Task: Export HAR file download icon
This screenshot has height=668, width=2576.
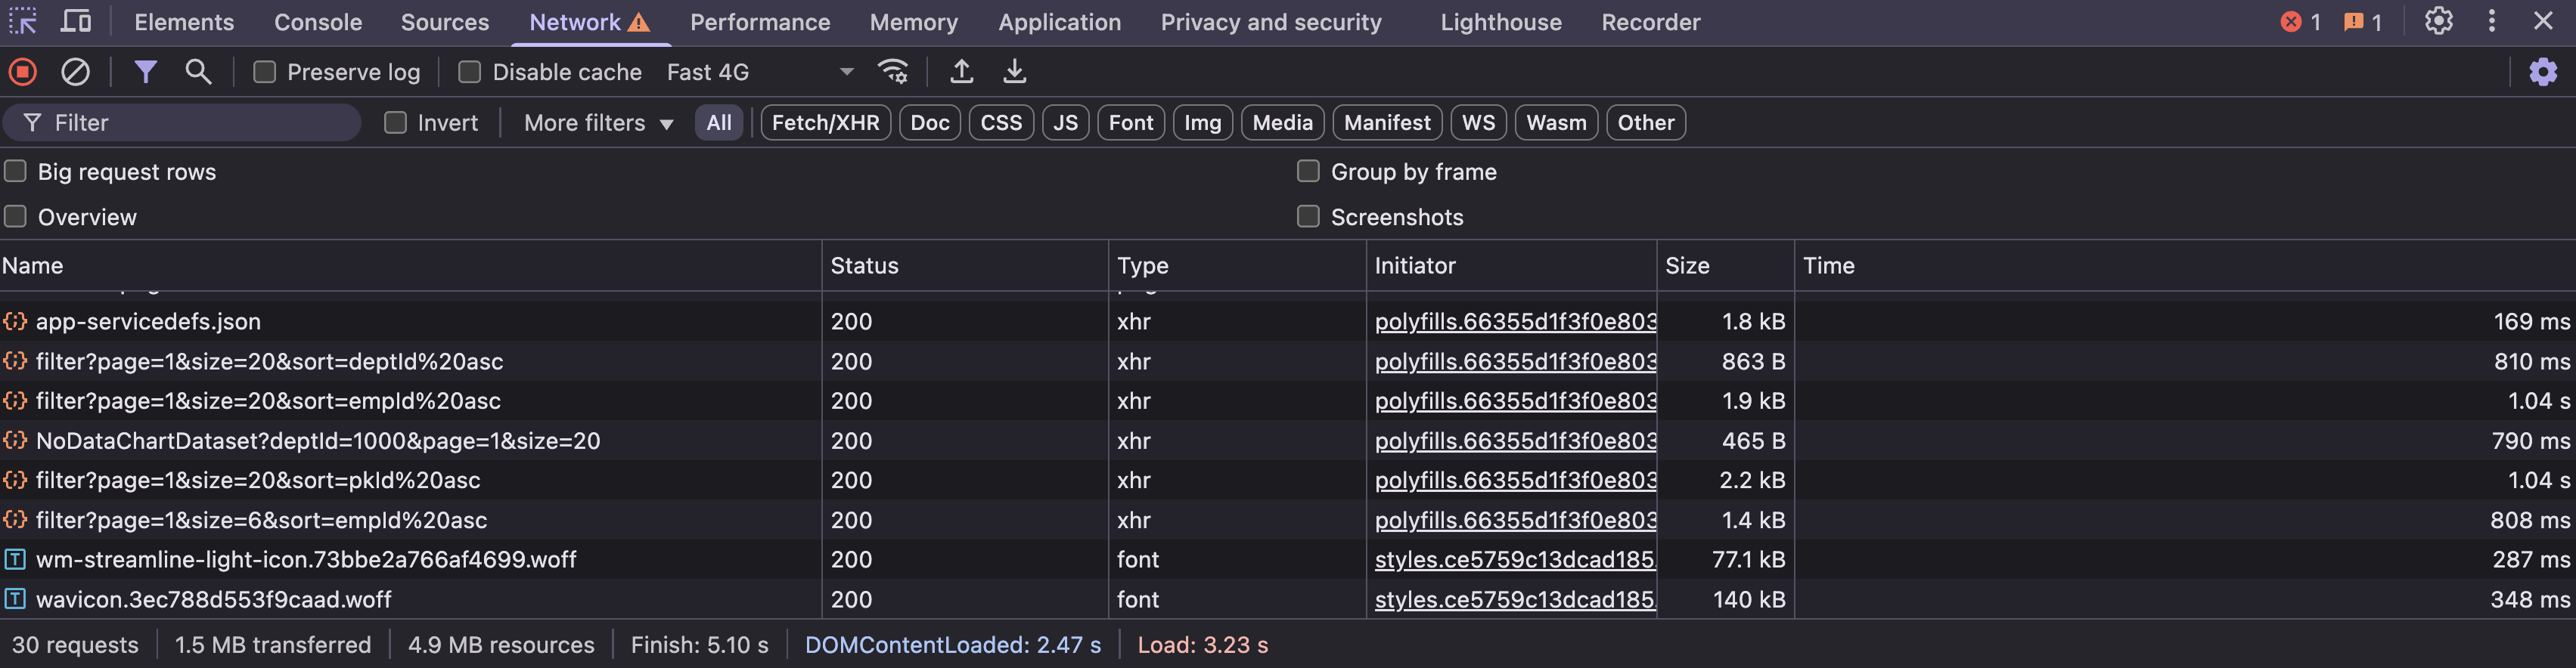Action: pyautogui.click(x=1014, y=72)
